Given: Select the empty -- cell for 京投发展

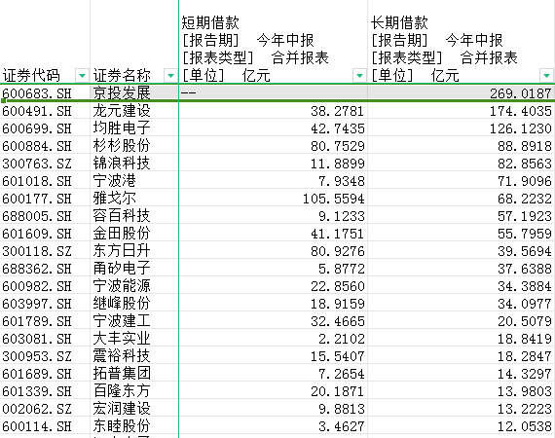Looking at the screenshot, I should (274, 93).
